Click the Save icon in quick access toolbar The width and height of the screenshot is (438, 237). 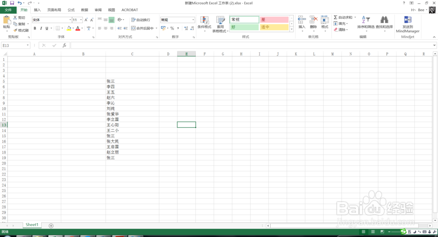click(12, 3)
